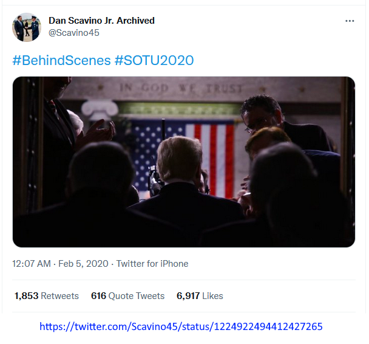Open Dan Scavino's profile avatar picture
Image resolution: width=369 pixels, height=344 pixels.
coord(27,27)
